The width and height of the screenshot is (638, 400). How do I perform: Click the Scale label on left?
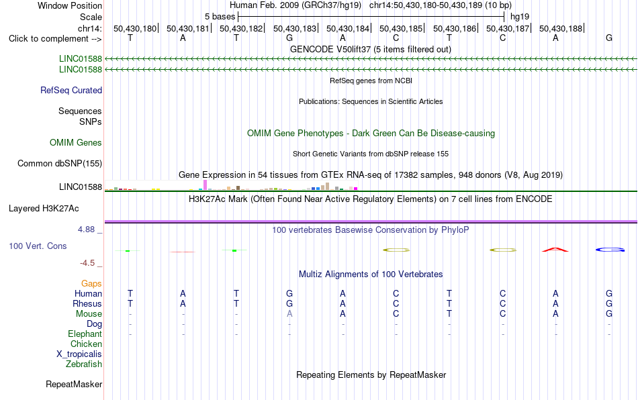(x=91, y=17)
